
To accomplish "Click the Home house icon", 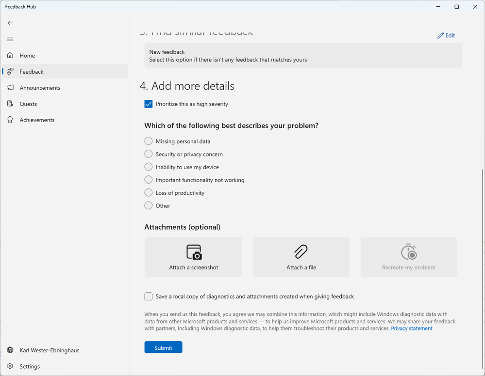I will tap(10, 55).
